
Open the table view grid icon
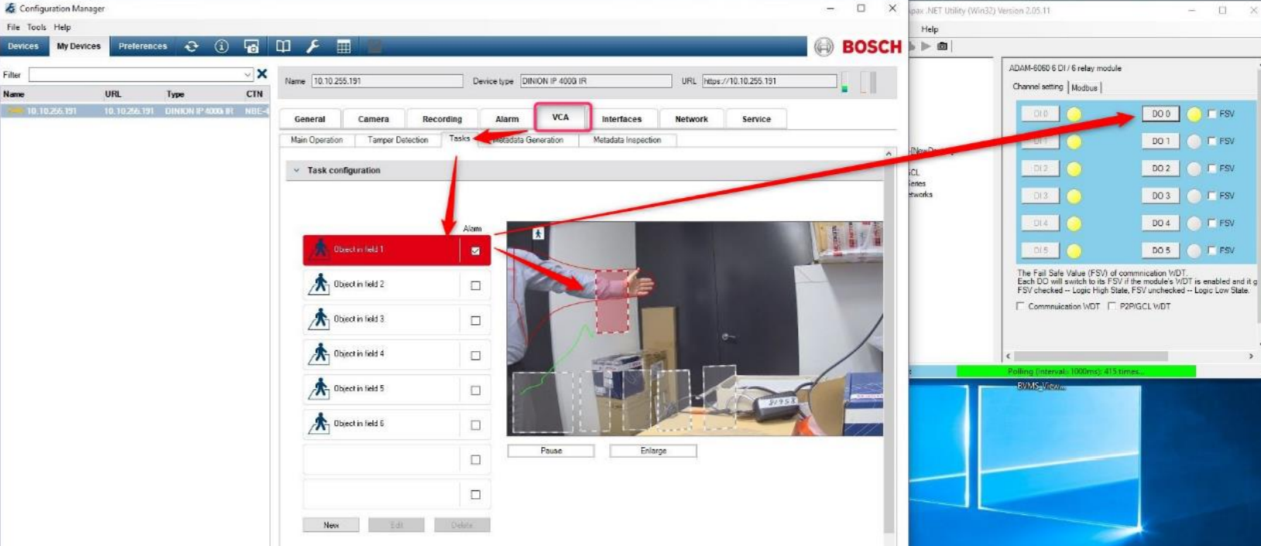point(344,46)
